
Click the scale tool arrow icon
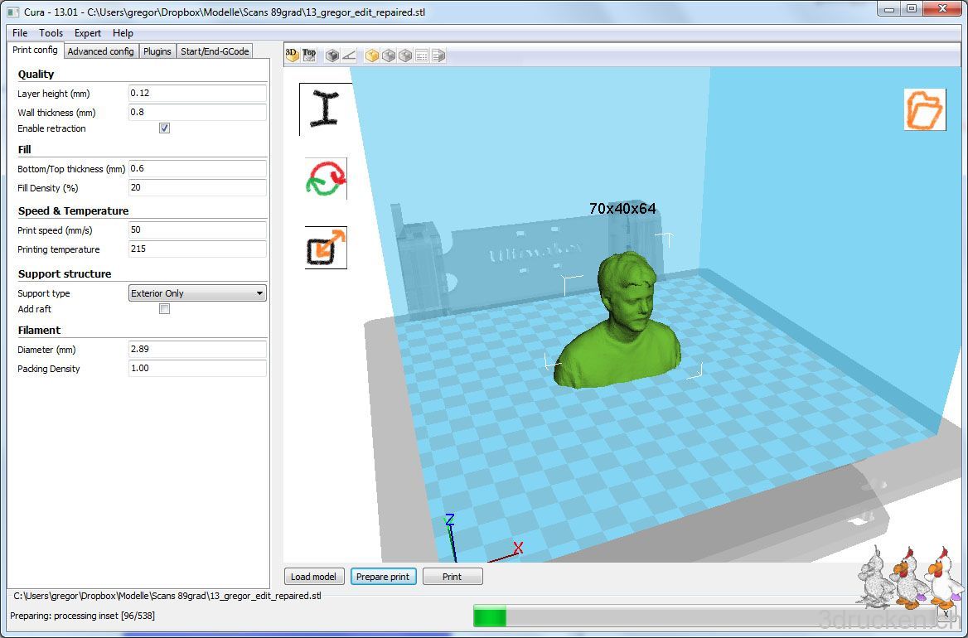(326, 248)
